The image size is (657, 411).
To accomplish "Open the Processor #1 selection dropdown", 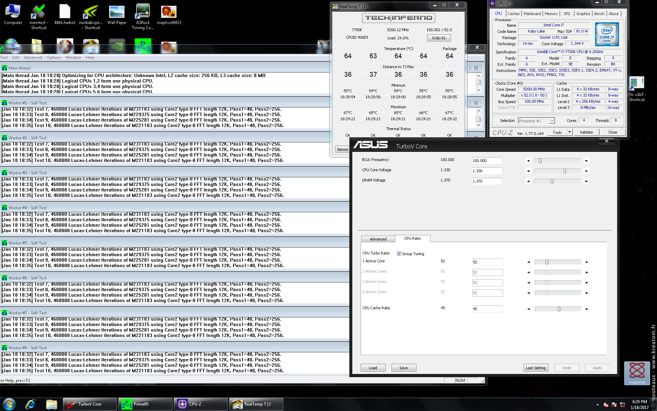I will (x=536, y=121).
